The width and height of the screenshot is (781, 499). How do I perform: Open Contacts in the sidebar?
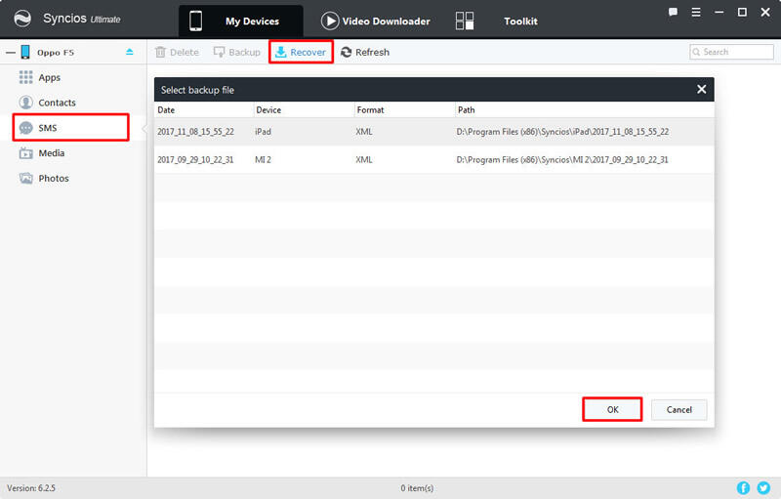coord(57,103)
